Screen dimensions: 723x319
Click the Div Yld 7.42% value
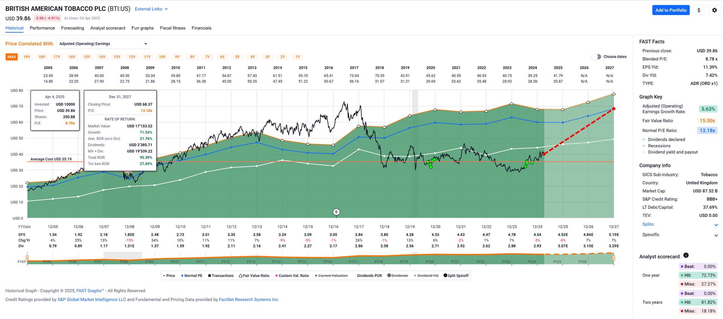[x=711, y=75]
